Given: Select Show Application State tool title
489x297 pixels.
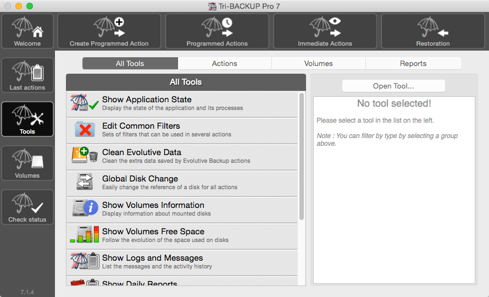Looking at the screenshot, I should [x=147, y=100].
